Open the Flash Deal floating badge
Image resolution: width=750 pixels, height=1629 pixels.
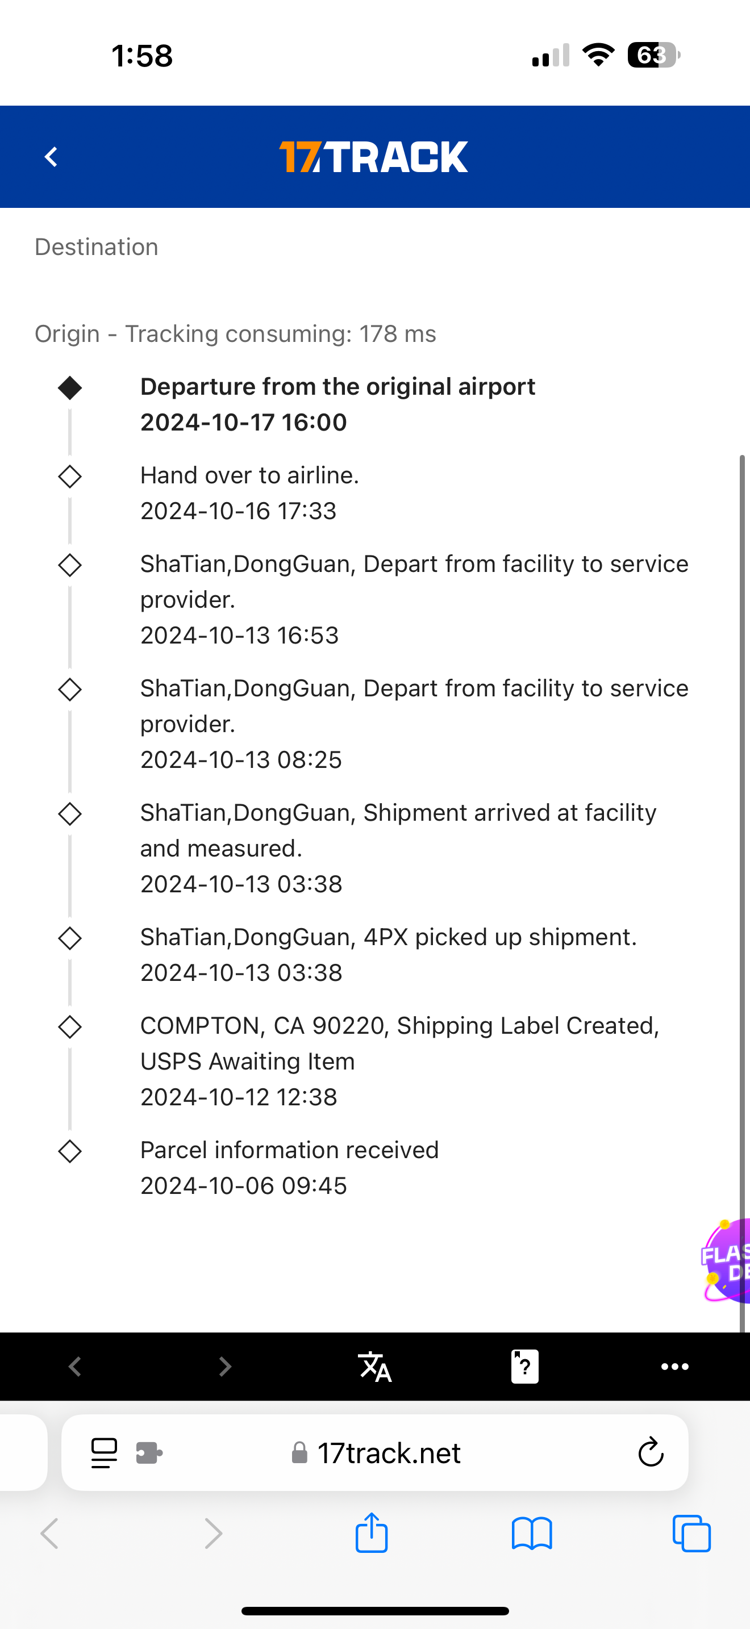[727, 1262]
